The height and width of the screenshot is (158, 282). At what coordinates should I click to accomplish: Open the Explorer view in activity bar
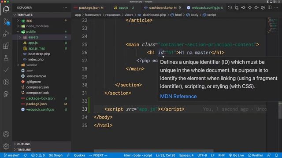(x=6, y=9)
